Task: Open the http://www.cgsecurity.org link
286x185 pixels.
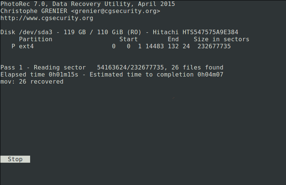Action: point(46,18)
